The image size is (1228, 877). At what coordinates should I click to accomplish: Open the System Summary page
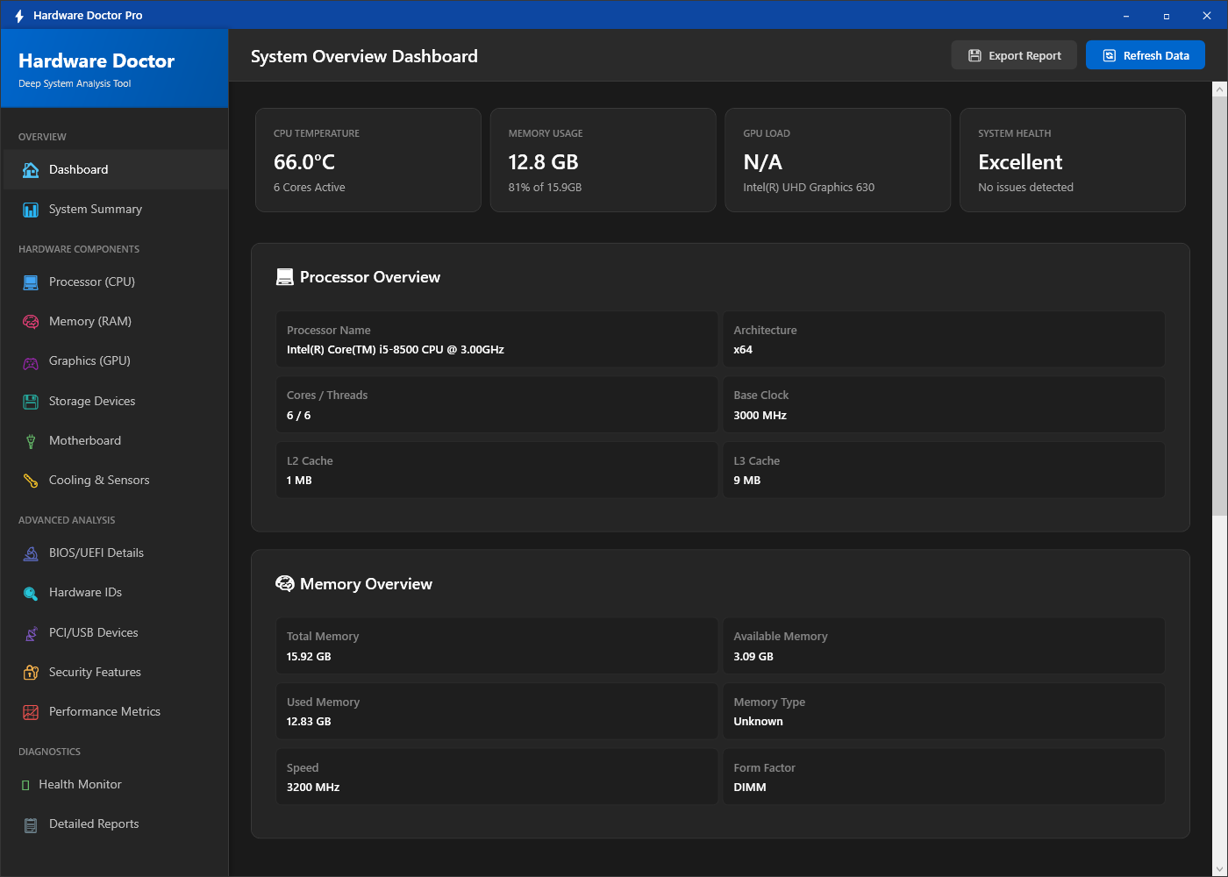pyautogui.click(x=115, y=210)
